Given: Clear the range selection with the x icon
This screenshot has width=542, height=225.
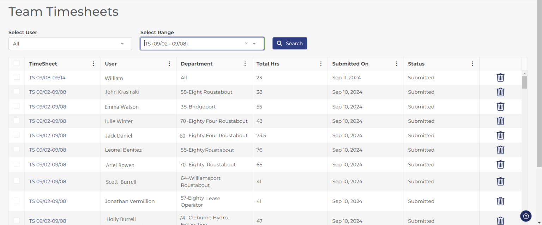Looking at the screenshot, I should 246,43.
